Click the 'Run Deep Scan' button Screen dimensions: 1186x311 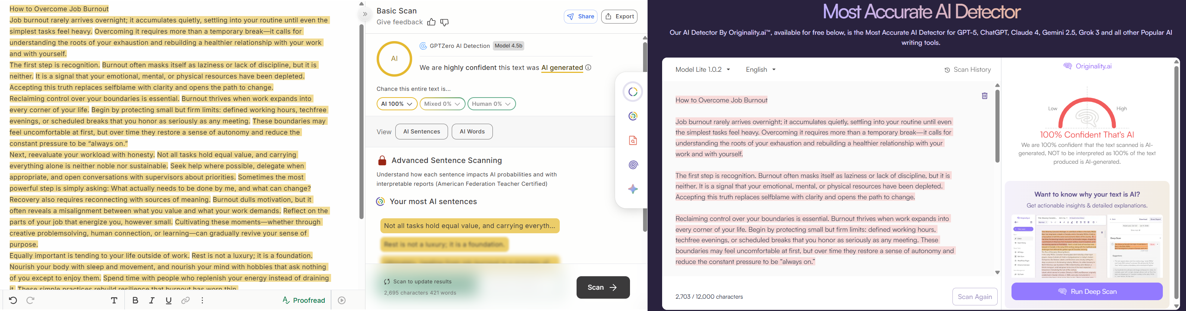[1087, 292]
